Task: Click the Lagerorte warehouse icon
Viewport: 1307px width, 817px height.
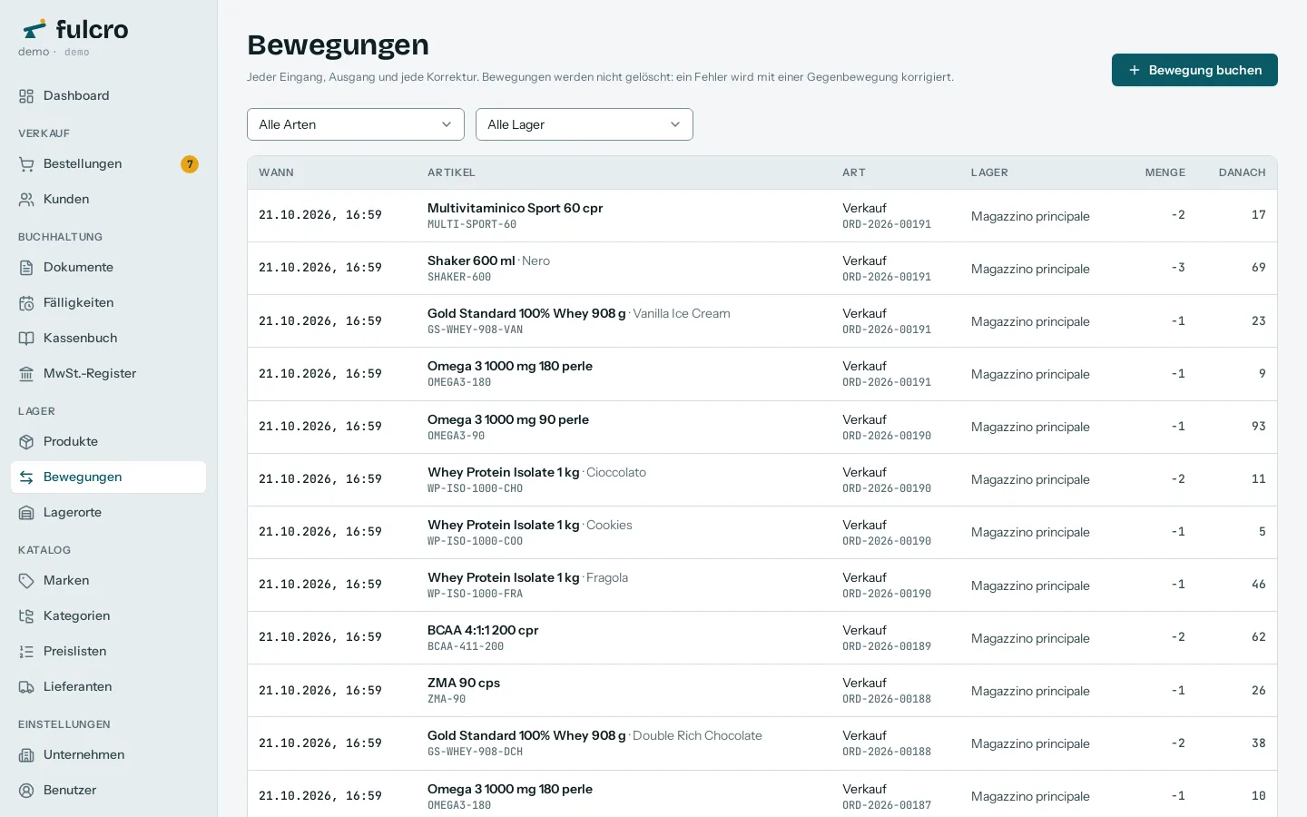Action: [x=26, y=513]
